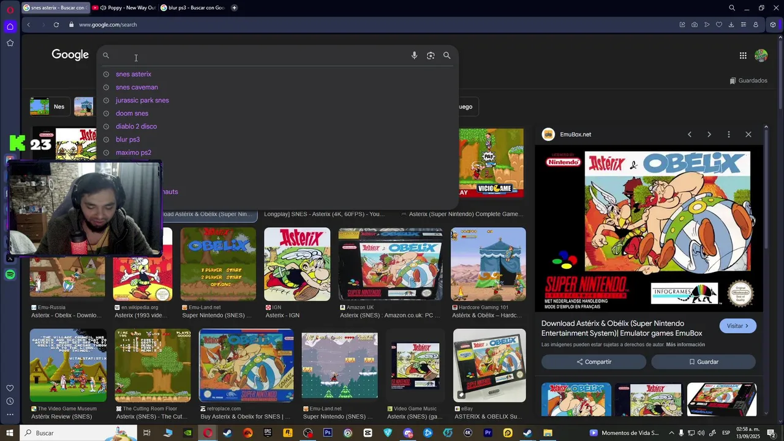
Task: Open the Emu-Land.net title screen thumbnail
Action: (218, 264)
